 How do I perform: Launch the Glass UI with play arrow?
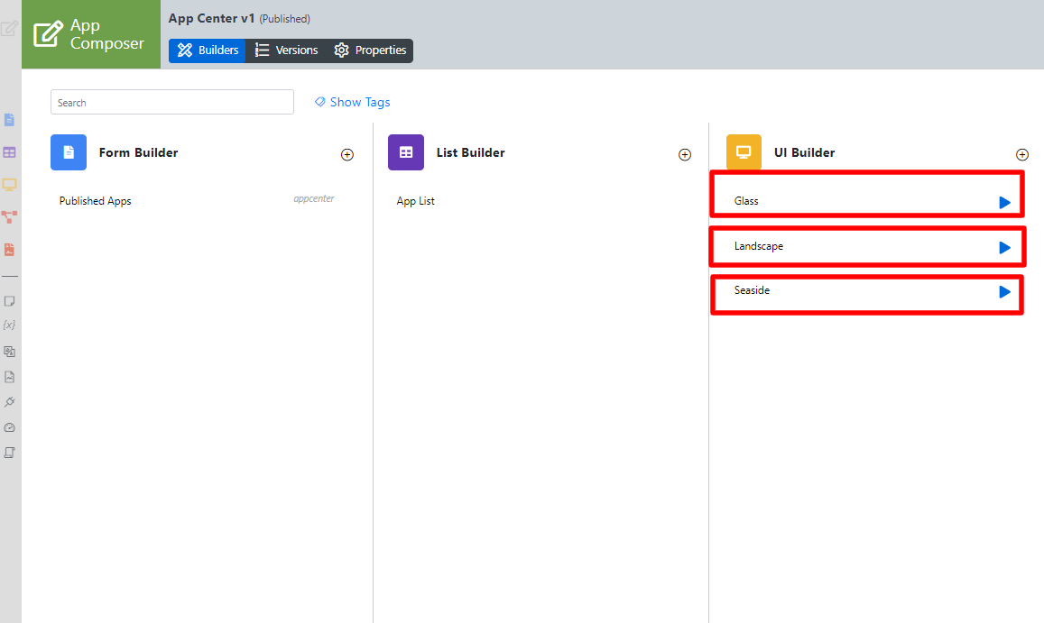tap(1004, 203)
